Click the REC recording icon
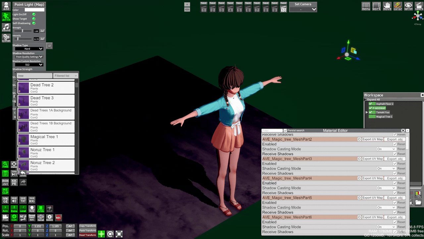Viewport: 424px width, 239px height. pos(58,217)
